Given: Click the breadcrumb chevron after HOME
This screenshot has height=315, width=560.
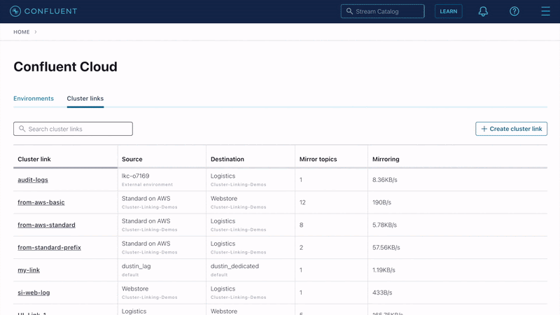Looking at the screenshot, I should (x=36, y=31).
